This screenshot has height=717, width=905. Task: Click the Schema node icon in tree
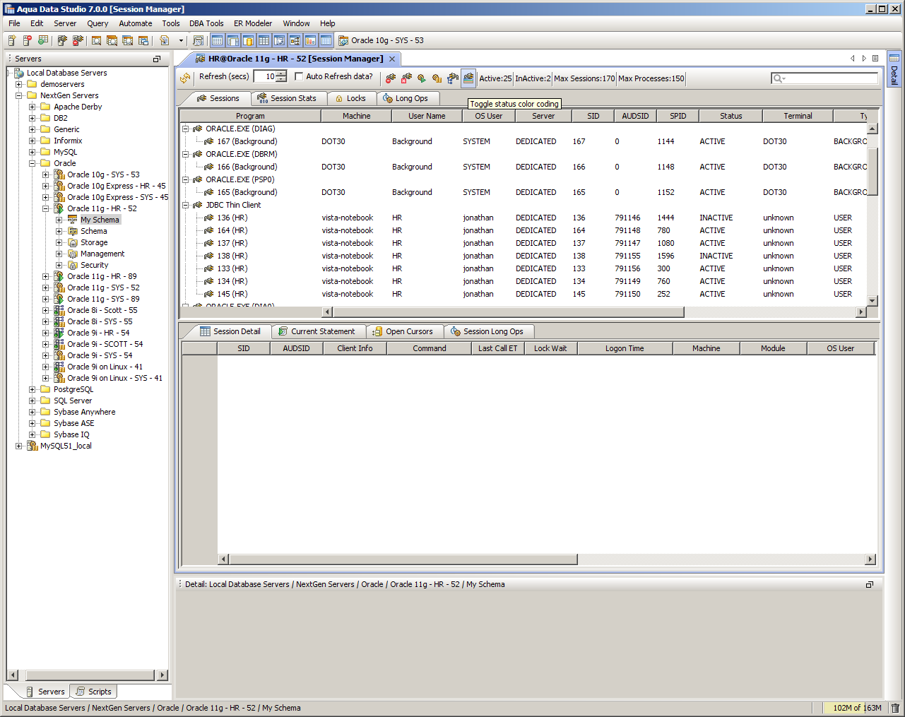tap(72, 231)
